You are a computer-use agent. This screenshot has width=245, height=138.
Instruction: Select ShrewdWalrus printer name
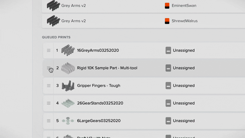(x=185, y=21)
